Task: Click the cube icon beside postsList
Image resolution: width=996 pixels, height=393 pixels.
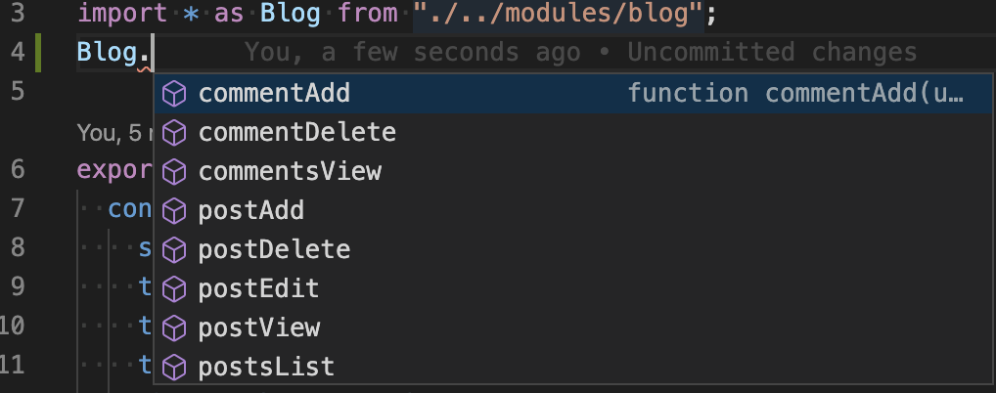Action: [x=174, y=368]
